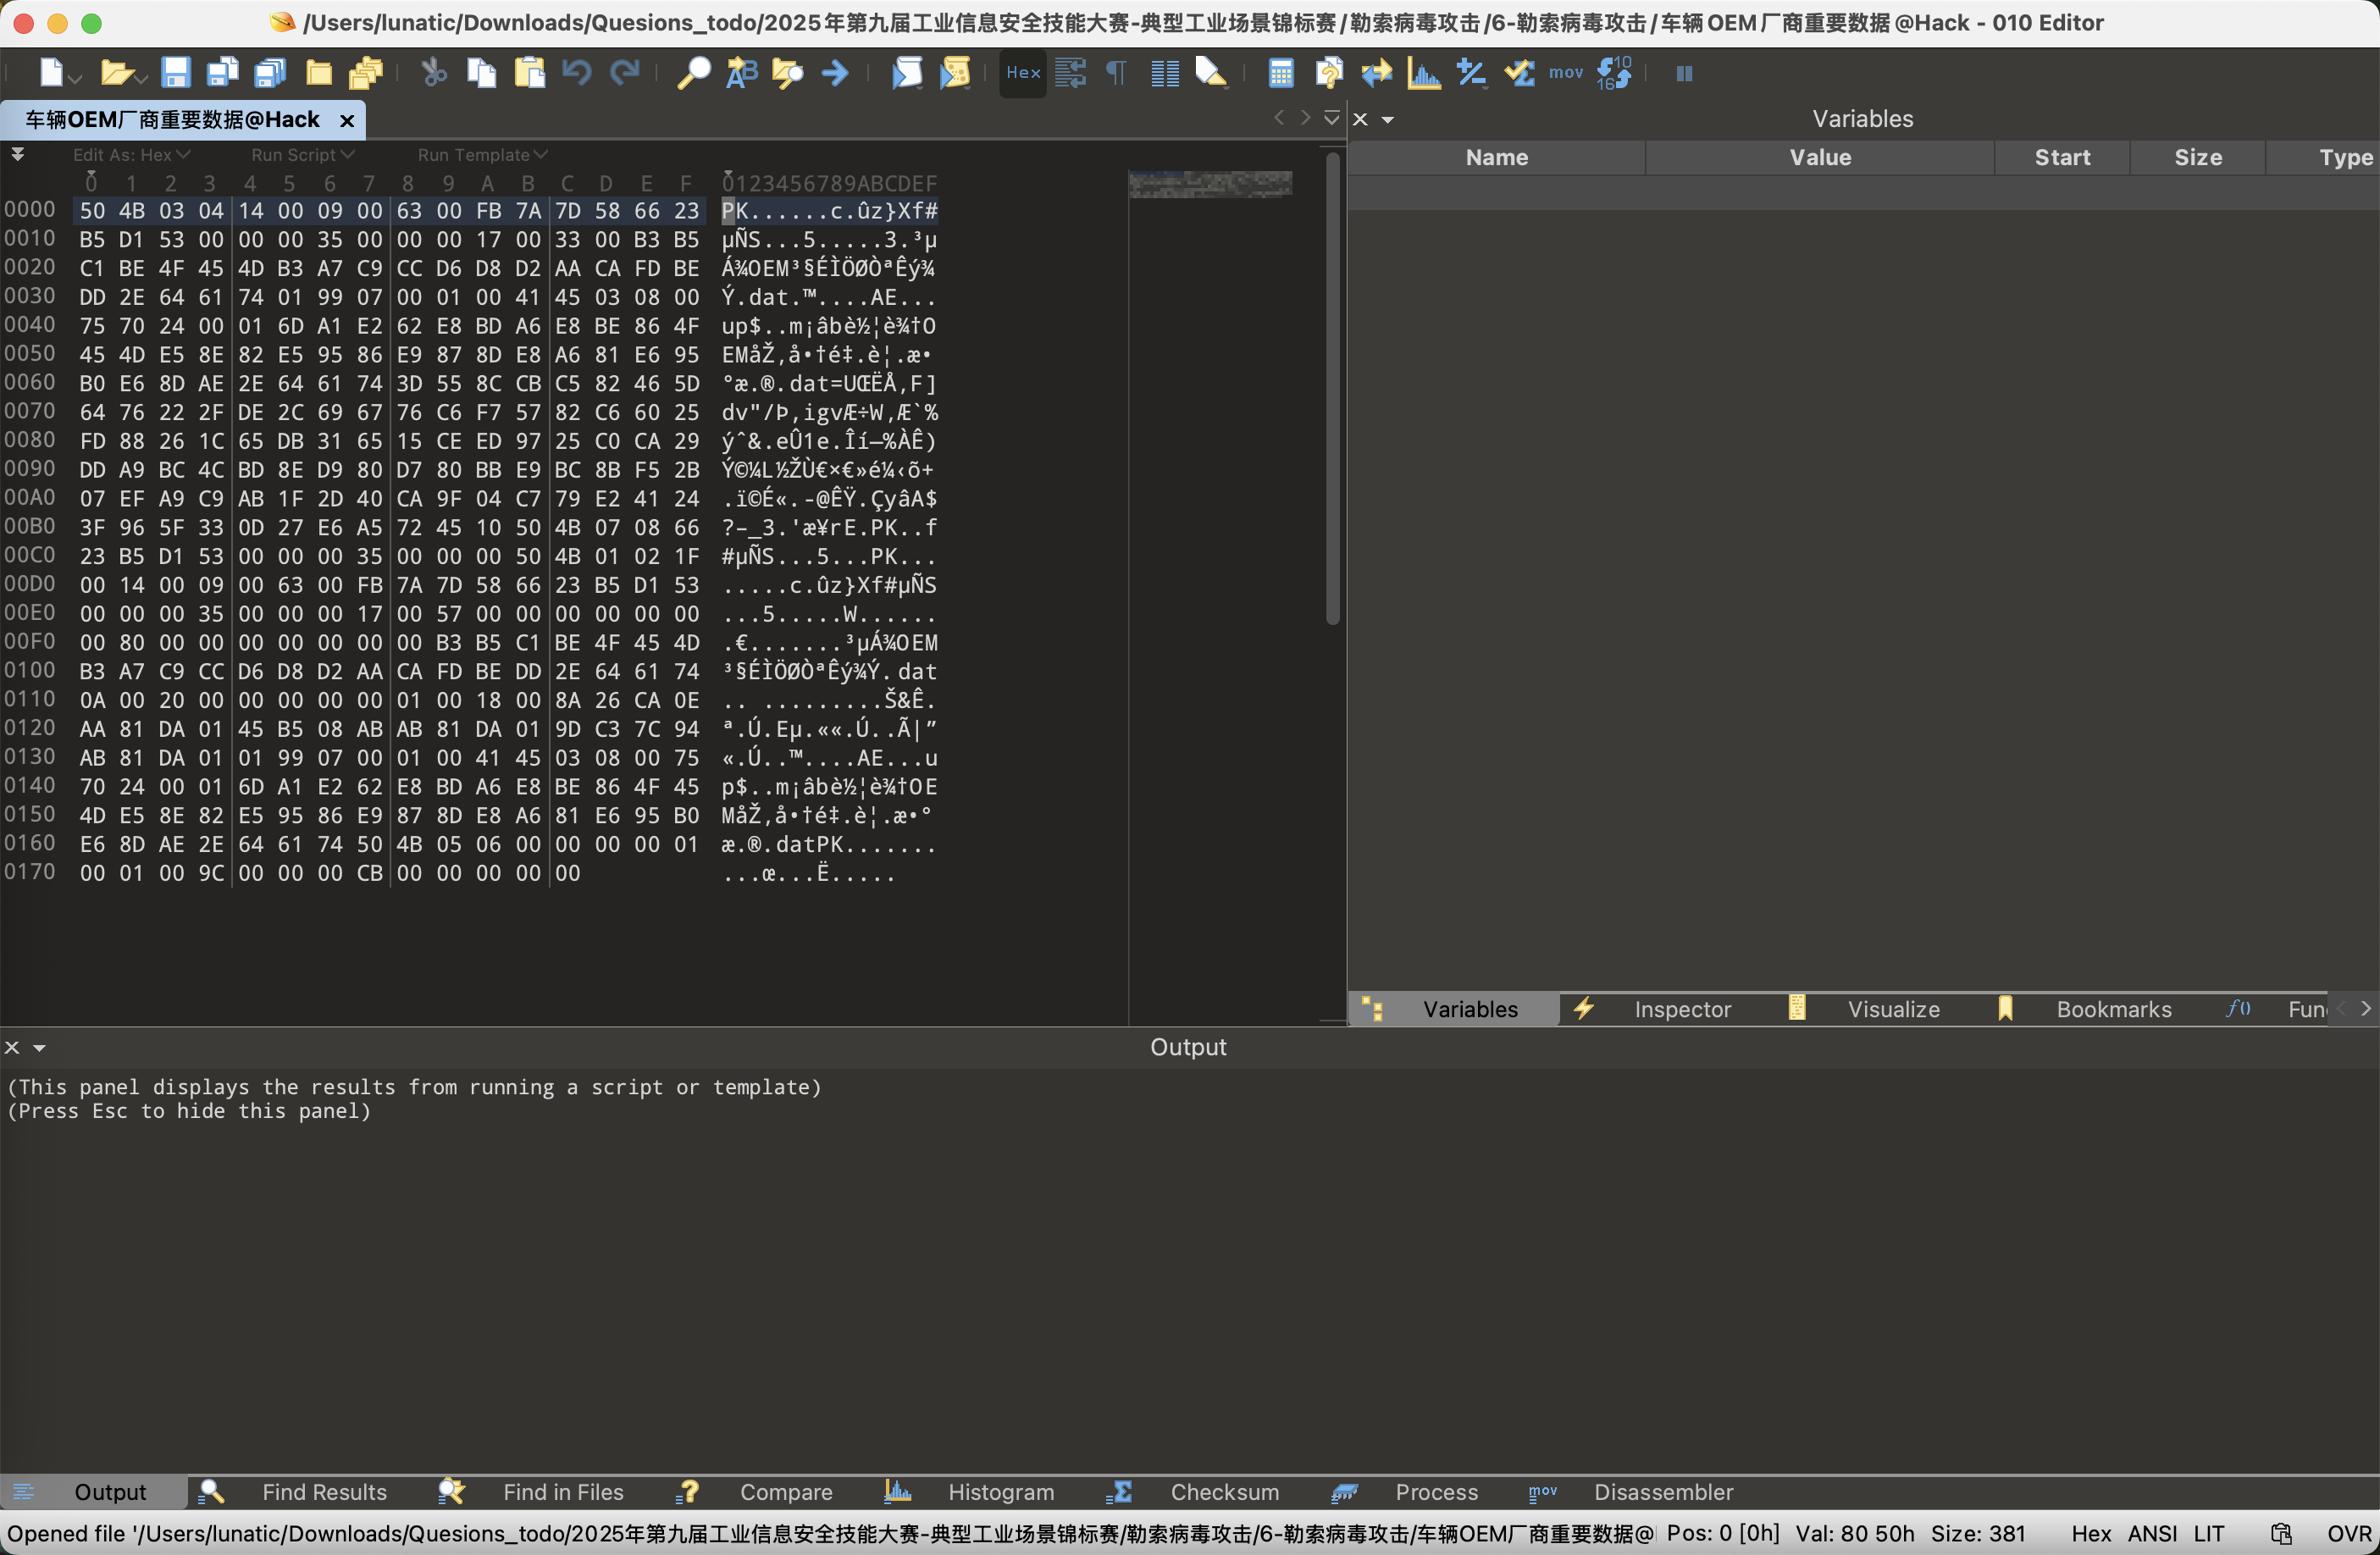Open the Edit As: Hex dropdown
This screenshot has height=1555, width=2380.
(131, 155)
